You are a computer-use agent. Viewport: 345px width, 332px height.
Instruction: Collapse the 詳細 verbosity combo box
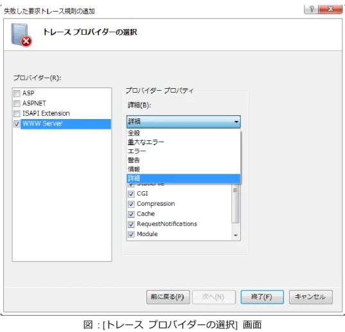[x=184, y=122]
